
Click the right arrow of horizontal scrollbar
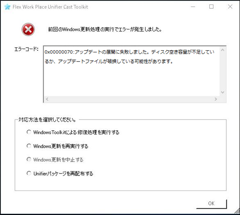(216, 99)
